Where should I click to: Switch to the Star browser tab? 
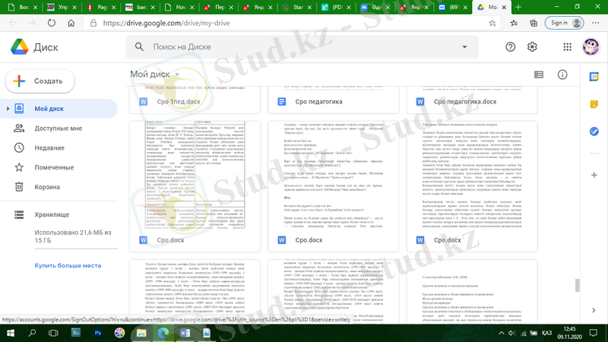296,7
